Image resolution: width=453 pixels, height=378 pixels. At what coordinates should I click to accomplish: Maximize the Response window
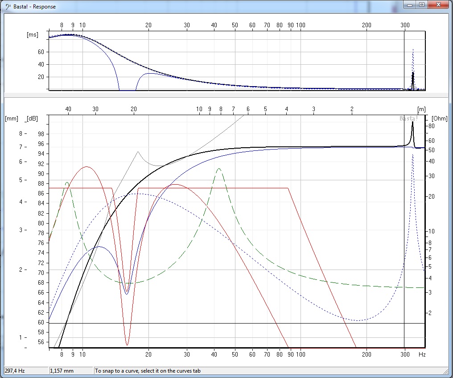click(x=422, y=5)
